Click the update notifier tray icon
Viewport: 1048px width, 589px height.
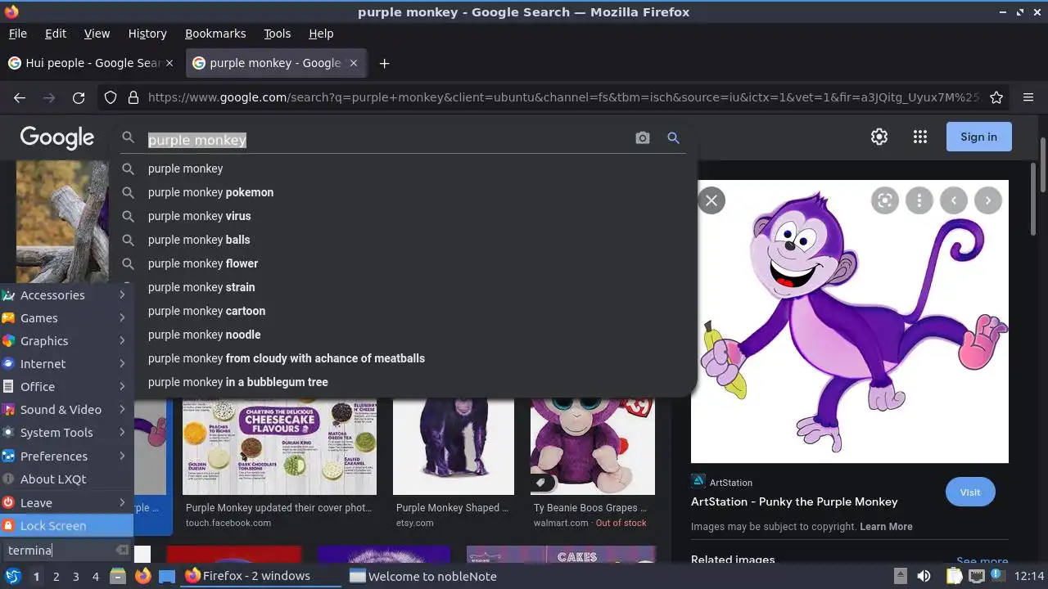click(x=998, y=576)
